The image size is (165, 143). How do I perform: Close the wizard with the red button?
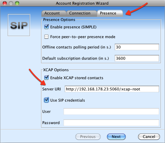click(x=5, y=3)
